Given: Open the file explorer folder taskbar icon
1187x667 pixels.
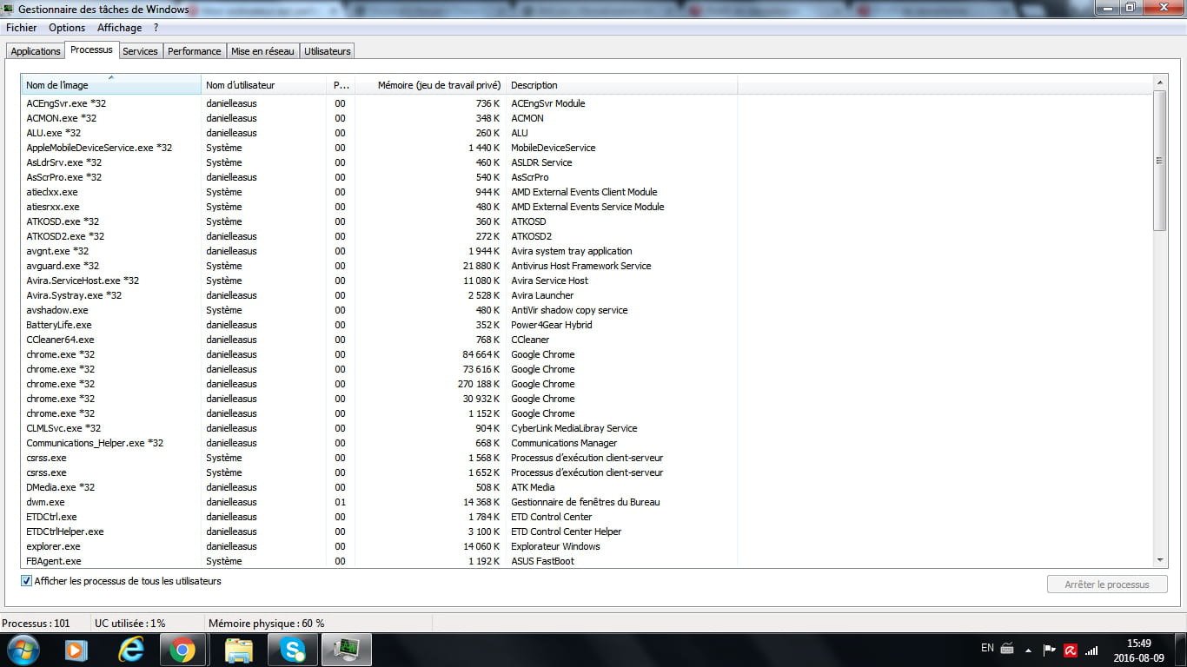Looking at the screenshot, I should pyautogui.click(x=238, y=650).
